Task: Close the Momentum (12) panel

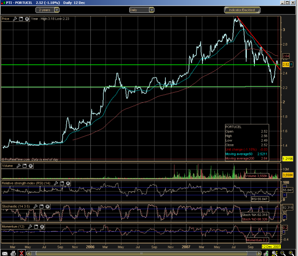Action: pos(43,226)
